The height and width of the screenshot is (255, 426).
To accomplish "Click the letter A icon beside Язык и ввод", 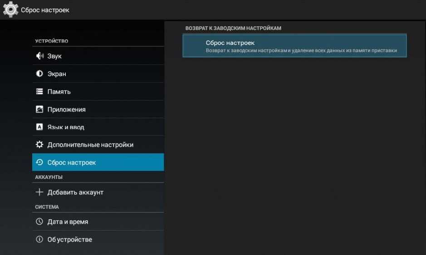I will tap(39, 127).
